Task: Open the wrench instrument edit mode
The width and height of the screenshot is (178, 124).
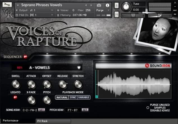Action: click(x=7, y=4)
